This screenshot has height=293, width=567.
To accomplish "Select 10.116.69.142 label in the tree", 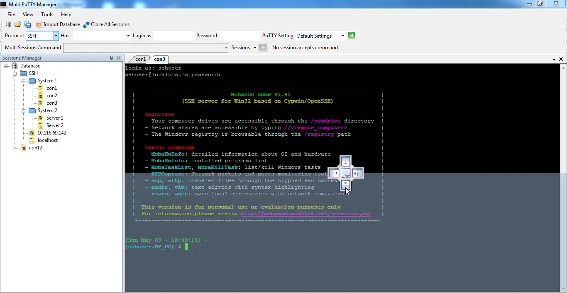I will [52, 133].
